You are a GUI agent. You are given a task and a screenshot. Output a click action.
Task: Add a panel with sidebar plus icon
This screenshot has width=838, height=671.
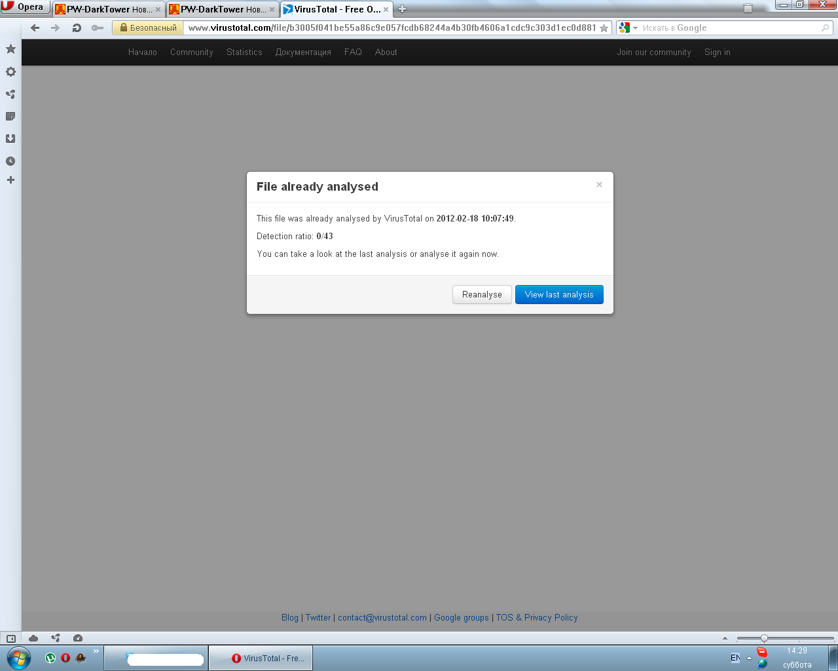click(x=10, y=180)
